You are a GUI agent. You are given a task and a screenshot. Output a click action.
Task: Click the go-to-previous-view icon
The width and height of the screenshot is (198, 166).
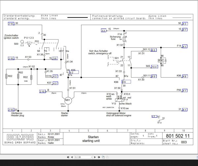point(103,157)
